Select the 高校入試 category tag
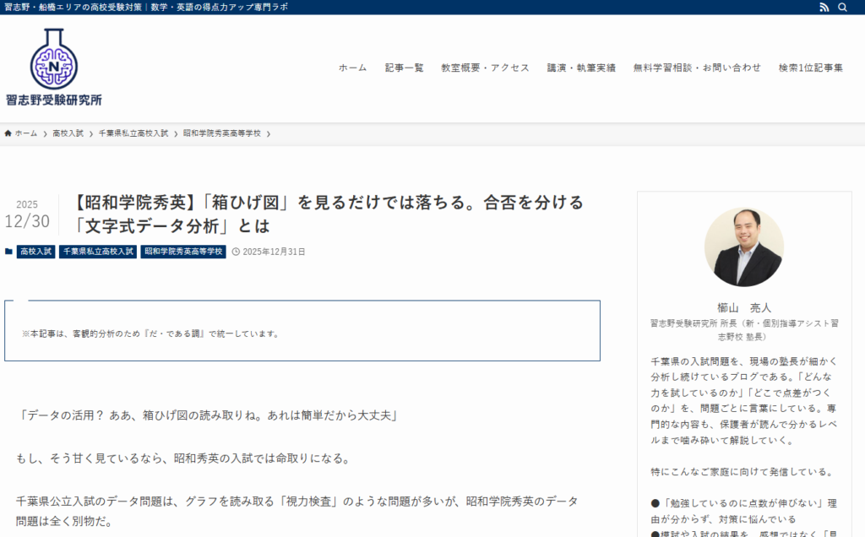This screenshot has height=537, width=865. (35, 252)
